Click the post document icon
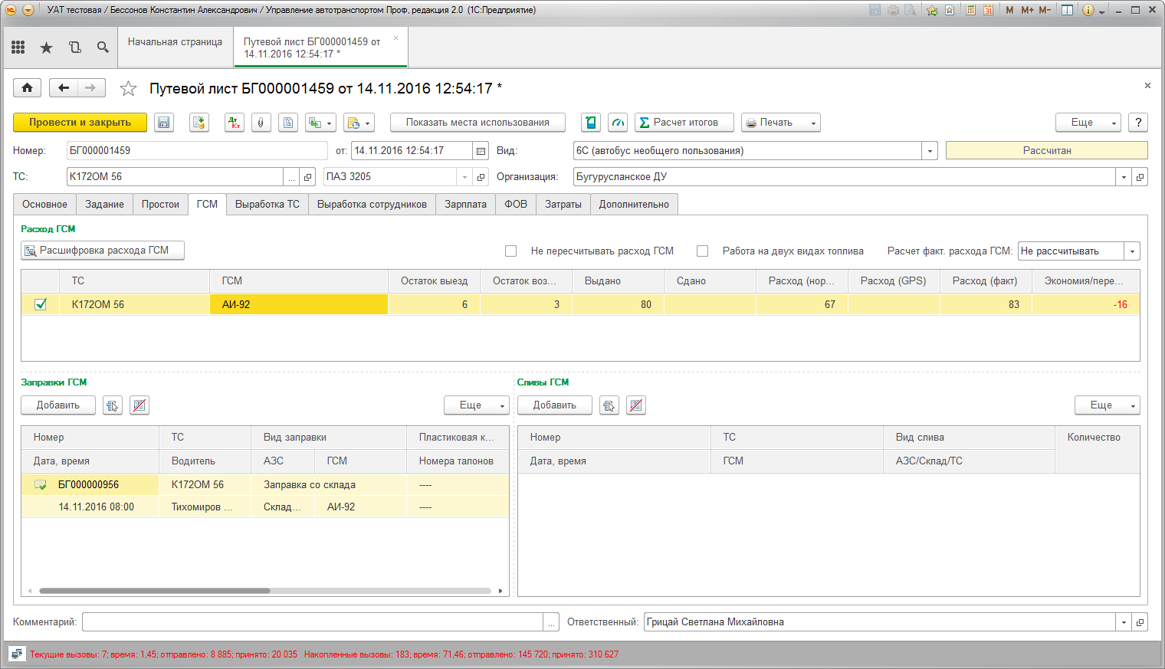Image resolution: width=1165 pixels, height=669 pixels. [199, 123]
